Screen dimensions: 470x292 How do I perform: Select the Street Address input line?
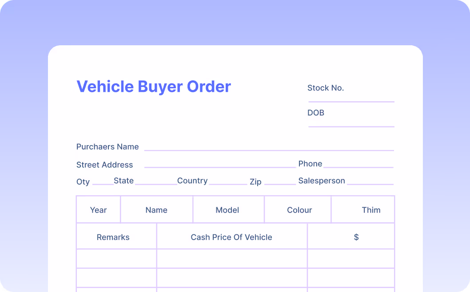220,165
